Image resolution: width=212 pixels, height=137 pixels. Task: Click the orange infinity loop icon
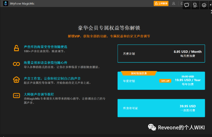16,64
